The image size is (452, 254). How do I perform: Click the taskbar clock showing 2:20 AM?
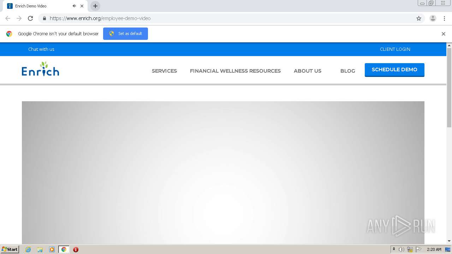click(434, 249)
